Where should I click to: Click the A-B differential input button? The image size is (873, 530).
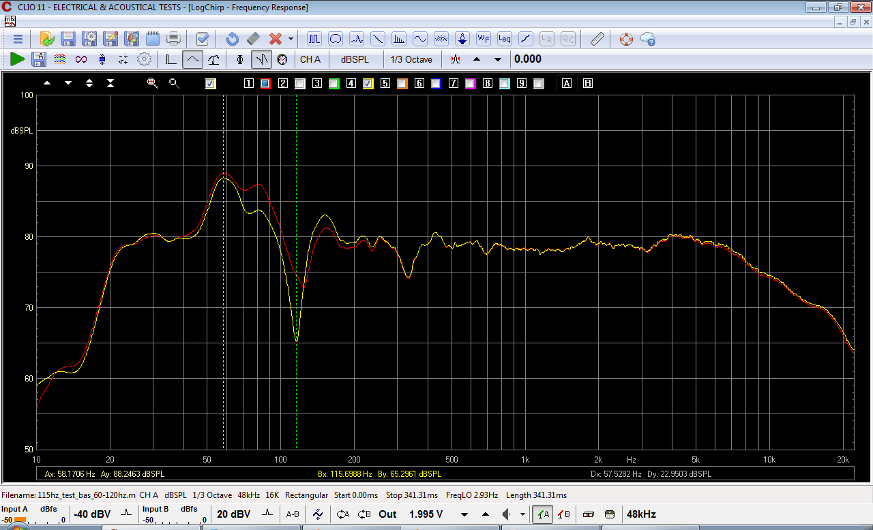pos(293,514)
